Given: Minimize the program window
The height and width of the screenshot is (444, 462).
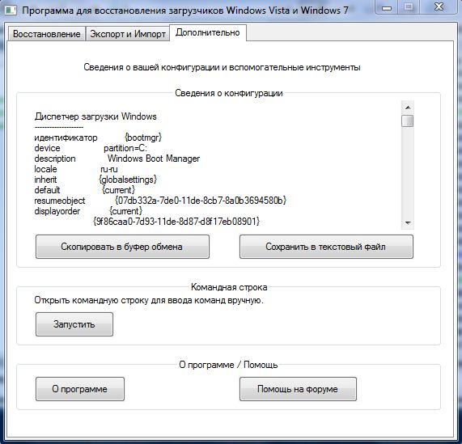Looking at the screenshot, I should click(x=387, y=7).
